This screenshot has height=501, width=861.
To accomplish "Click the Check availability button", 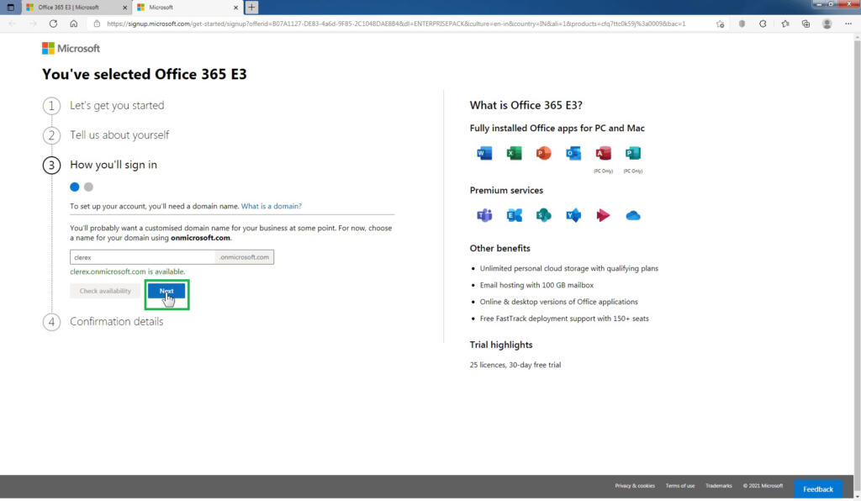I will 105,291.
